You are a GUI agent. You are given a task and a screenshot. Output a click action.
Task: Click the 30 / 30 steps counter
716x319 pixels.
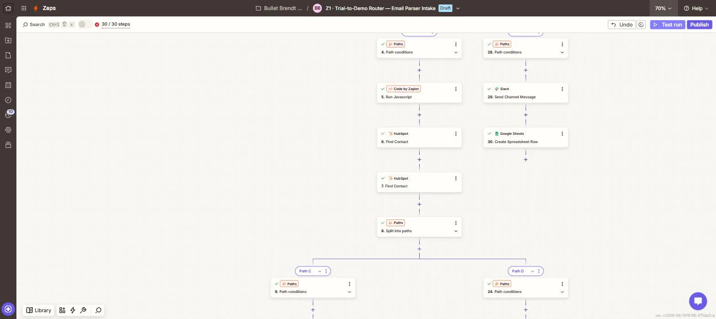116,24
